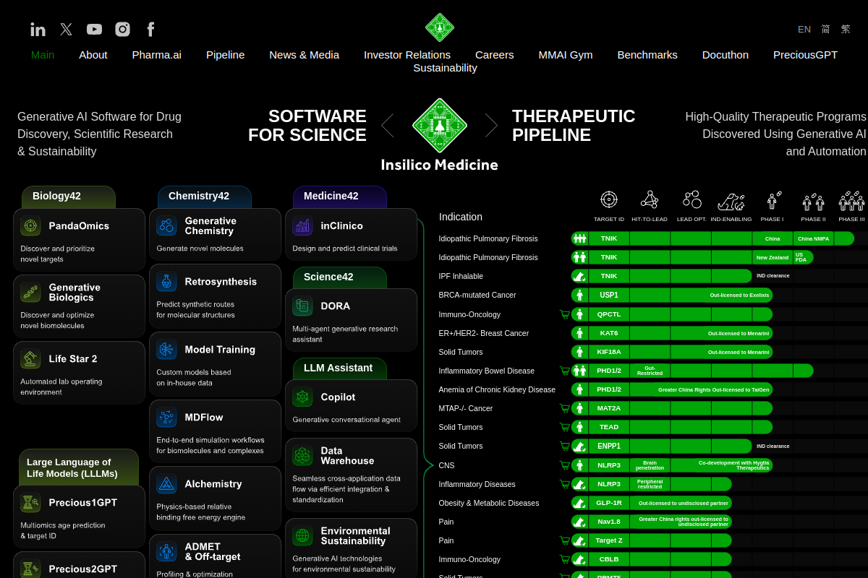Click the cart icon beside Target Z

[x=564, y=540]
